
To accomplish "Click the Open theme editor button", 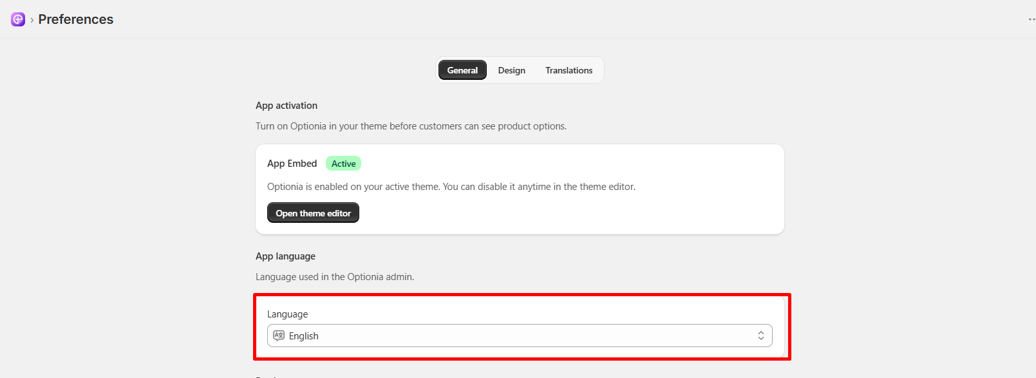I will [x=313, y=213].
